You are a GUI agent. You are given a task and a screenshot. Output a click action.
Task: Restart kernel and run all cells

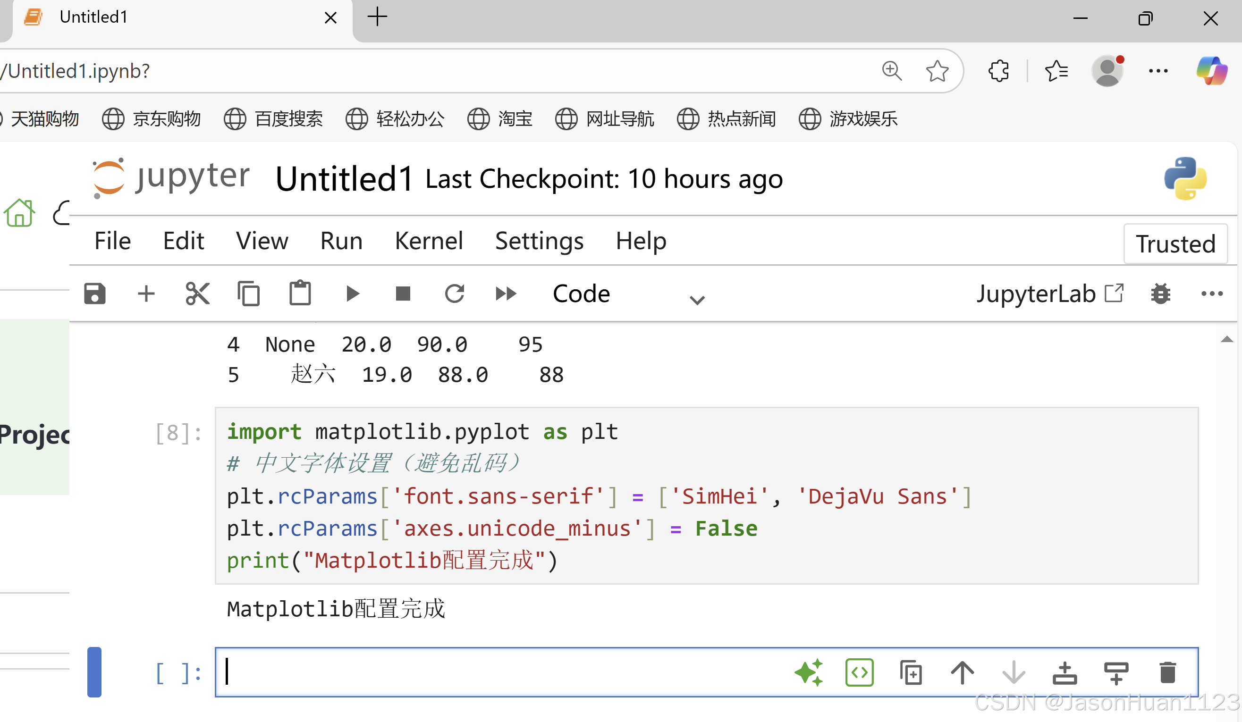(x=506, y=294)
